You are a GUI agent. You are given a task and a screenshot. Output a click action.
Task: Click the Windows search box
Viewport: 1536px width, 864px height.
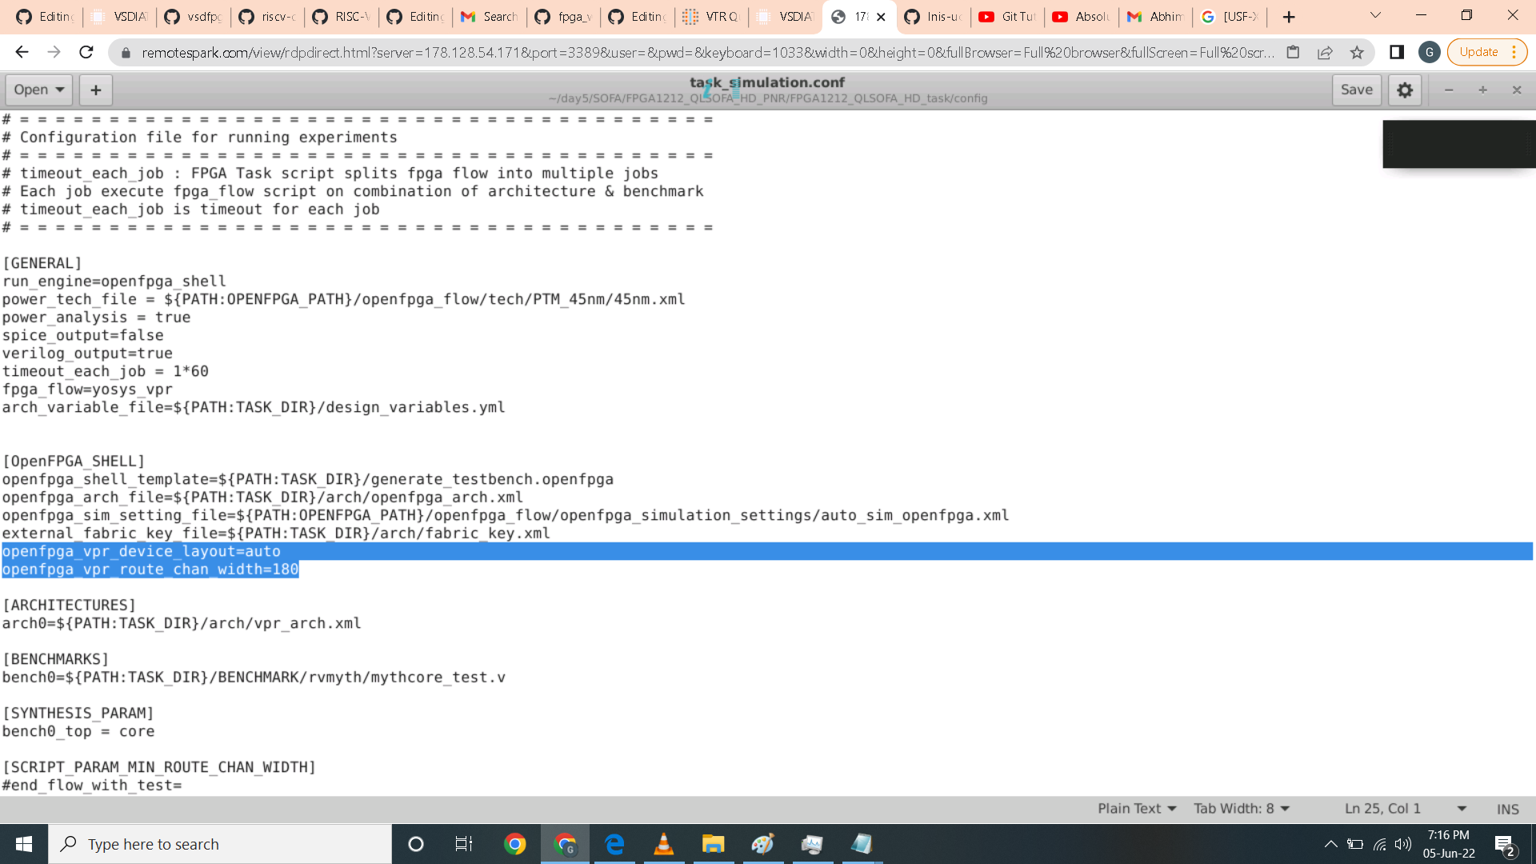220,844
